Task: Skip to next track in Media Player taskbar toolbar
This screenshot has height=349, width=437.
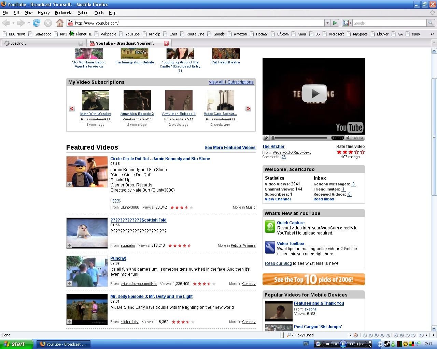Action: pyautogui.click(x=351, y=344)
